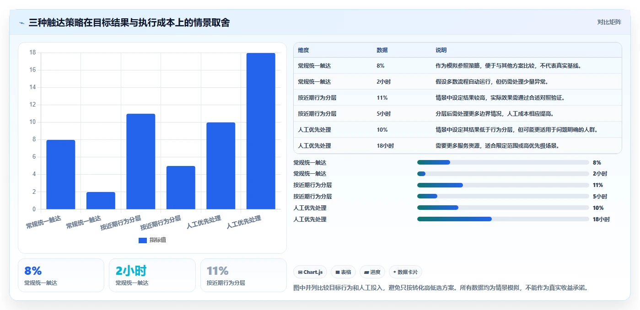Click the 5小时 progress bar

pos(503,196)
